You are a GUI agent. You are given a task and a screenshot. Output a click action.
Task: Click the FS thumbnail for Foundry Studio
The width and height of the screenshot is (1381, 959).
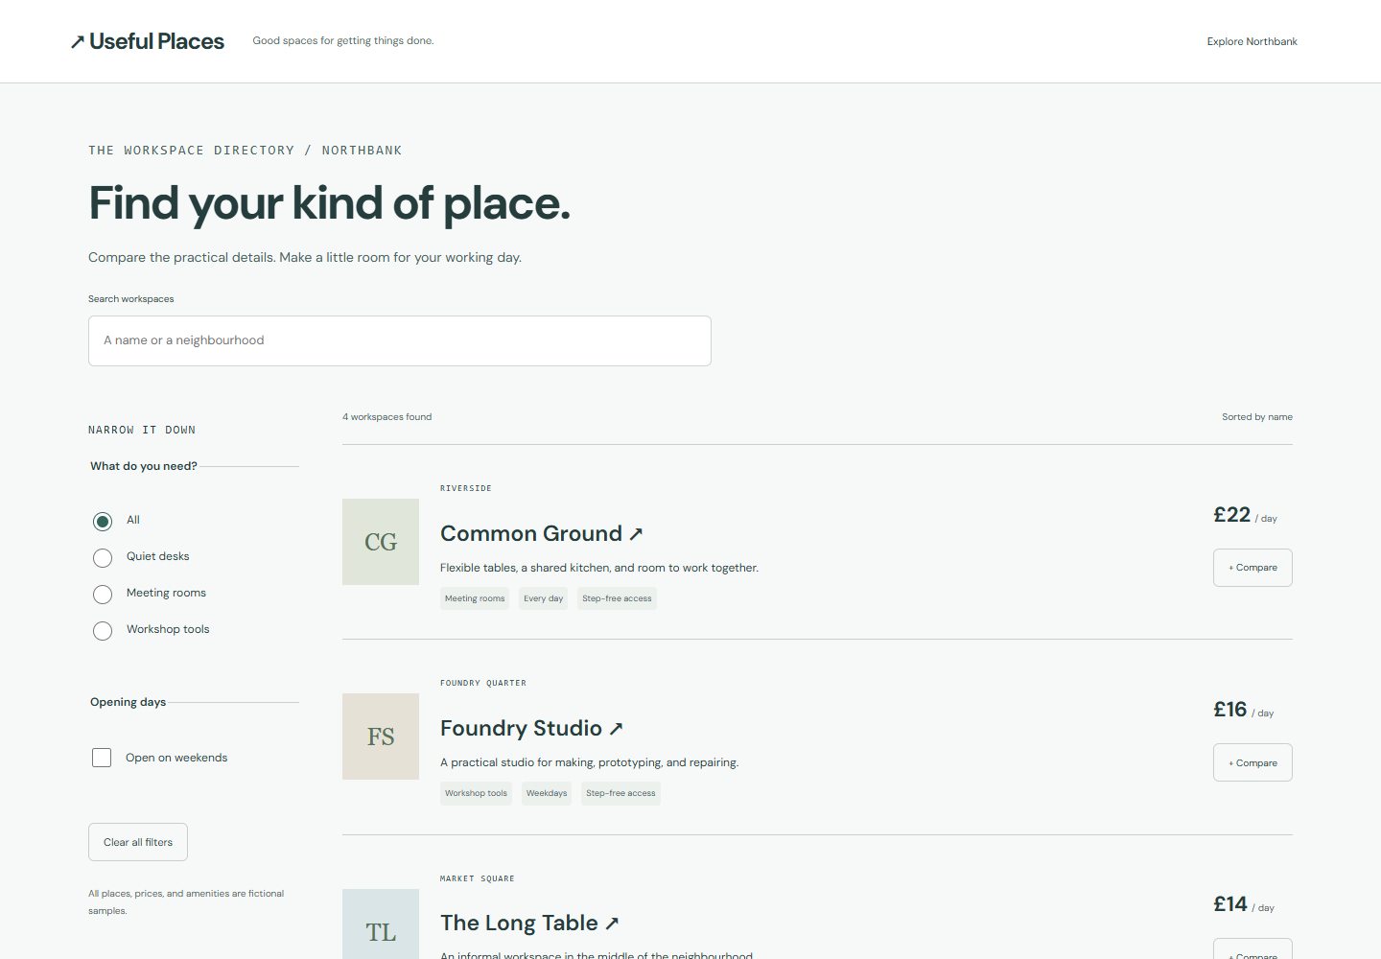point(381,737)
